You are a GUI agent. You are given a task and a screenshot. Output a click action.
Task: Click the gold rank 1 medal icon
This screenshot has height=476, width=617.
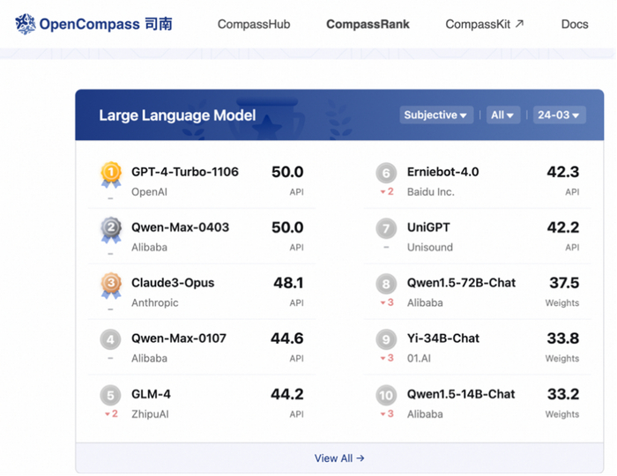click(x=111, y=175)
